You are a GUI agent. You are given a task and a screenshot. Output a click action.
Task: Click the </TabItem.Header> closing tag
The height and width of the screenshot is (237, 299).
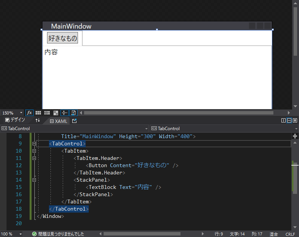point(99,173)
